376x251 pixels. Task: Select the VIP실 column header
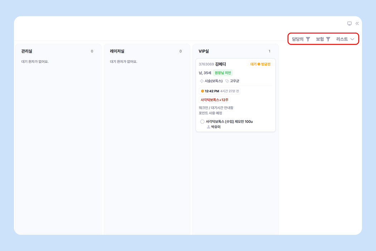click(x=204, y=51)
